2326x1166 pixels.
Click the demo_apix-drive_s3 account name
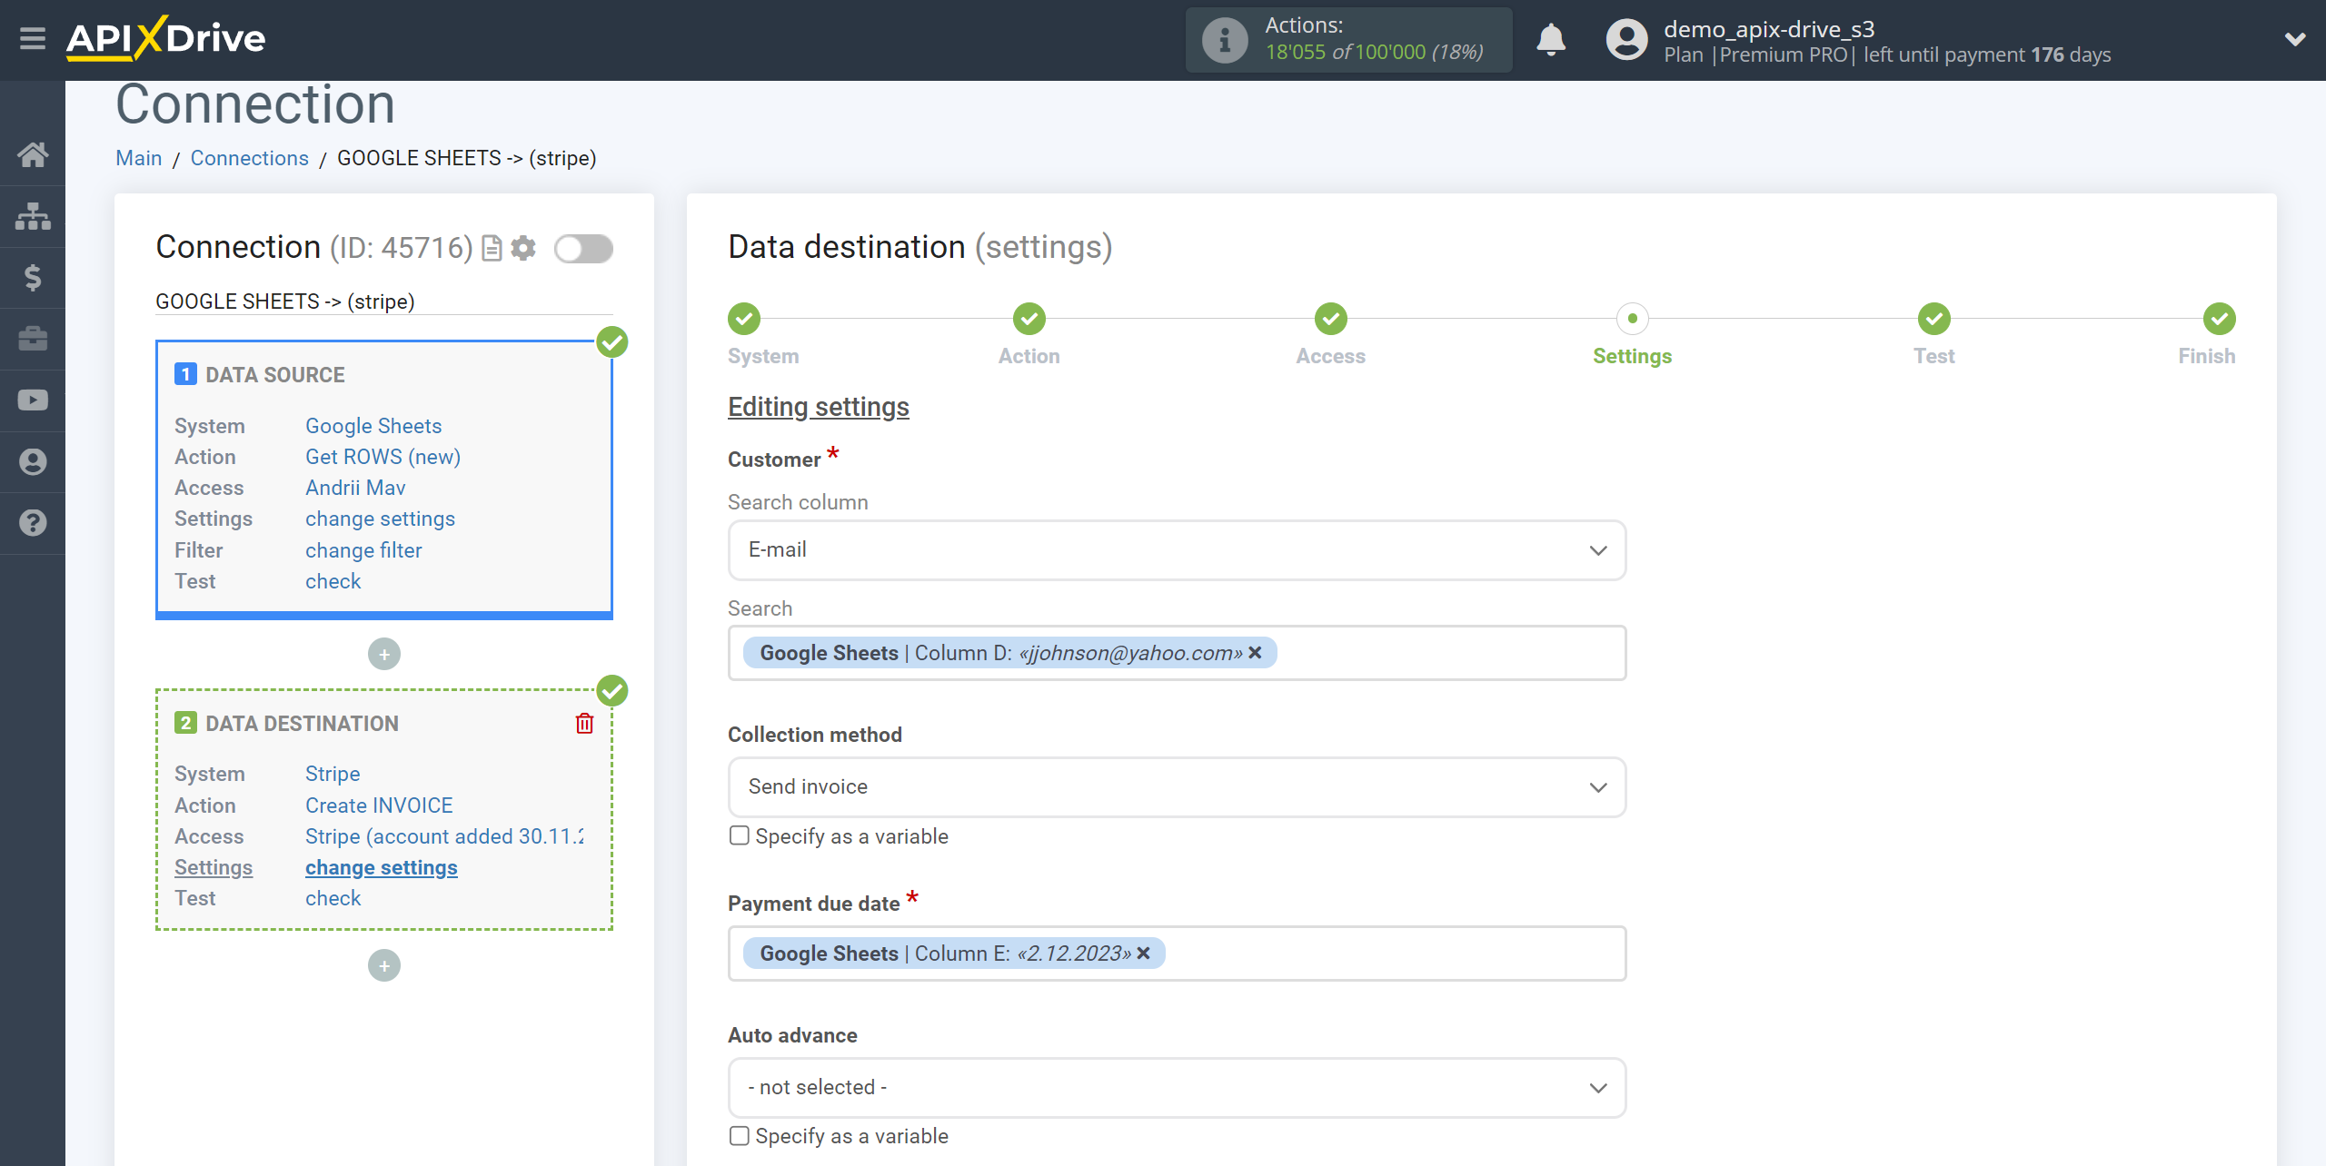[x=1769, y=29]
